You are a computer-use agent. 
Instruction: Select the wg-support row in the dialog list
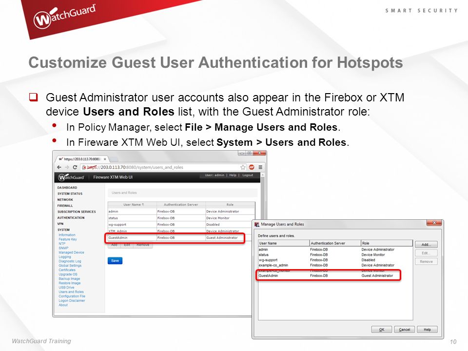pos(335,260)
